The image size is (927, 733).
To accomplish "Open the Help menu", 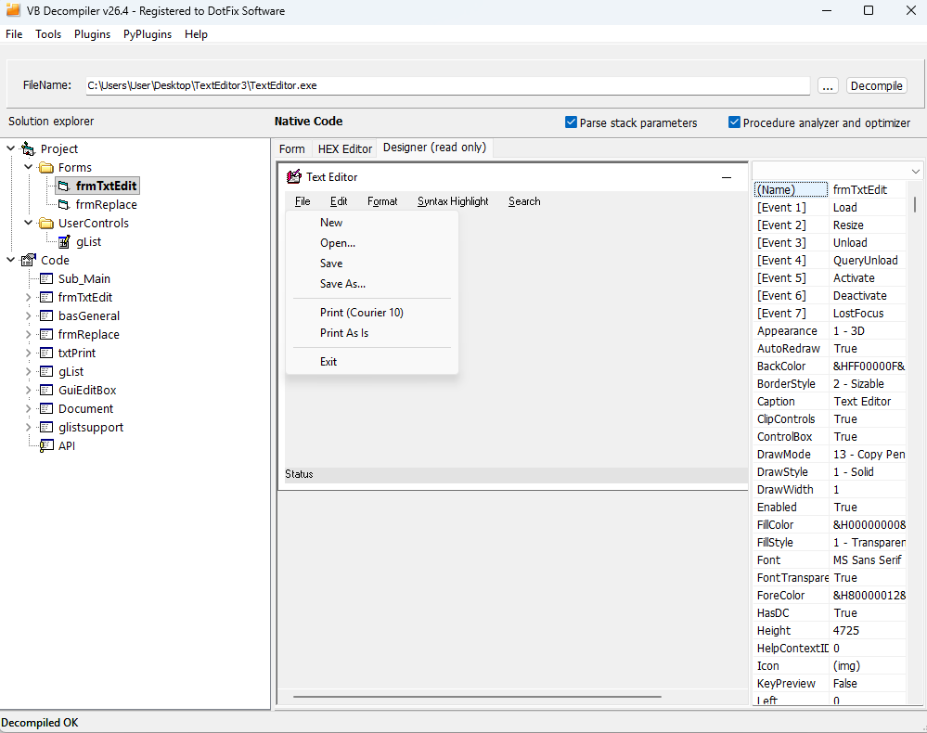I will pyautogui.click(x=197, y=34).
